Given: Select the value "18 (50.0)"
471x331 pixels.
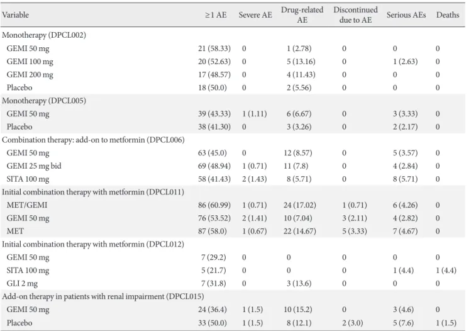Looking at the screenshot, I should pos(212,88).
